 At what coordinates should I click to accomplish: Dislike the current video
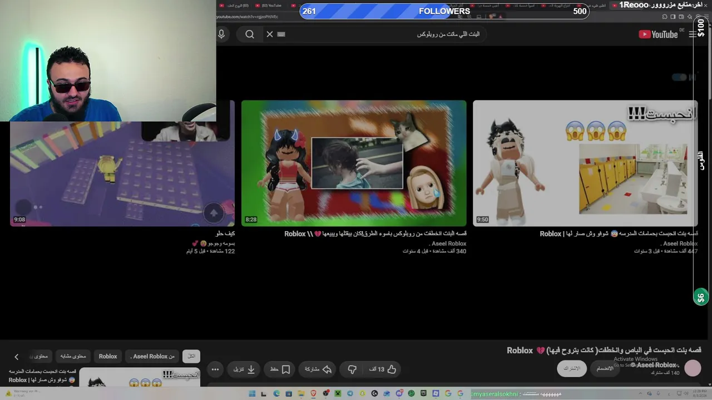pos(352,369)
